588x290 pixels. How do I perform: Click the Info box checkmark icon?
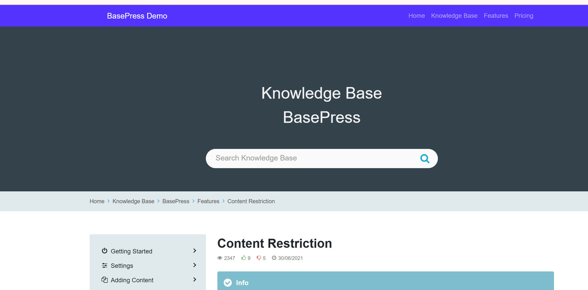tap(227, 283)
